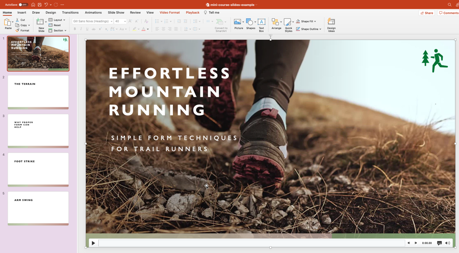
Task: Click the New Slide icon
Action: pyautogui.click(x=41, y=22)
